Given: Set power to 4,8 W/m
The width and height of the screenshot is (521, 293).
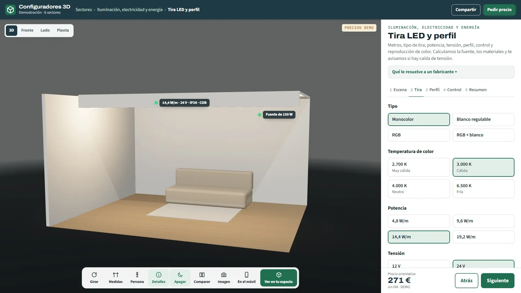Looking at the screenshot, I should click(419, 221).
